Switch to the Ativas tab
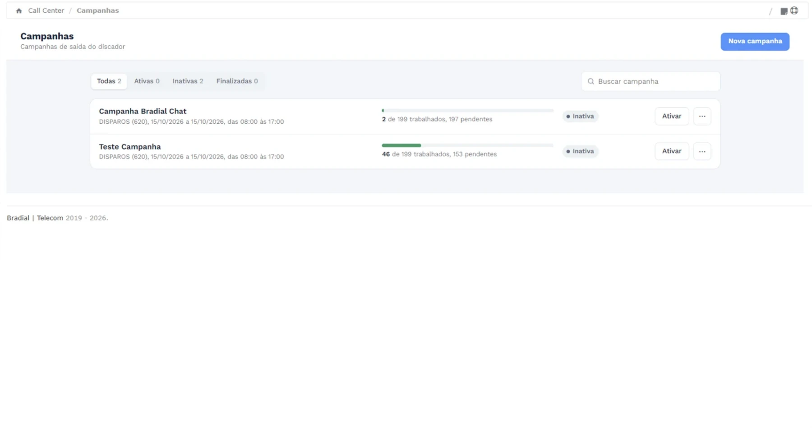This screenshot has width=812, height=429. (147, 81)
